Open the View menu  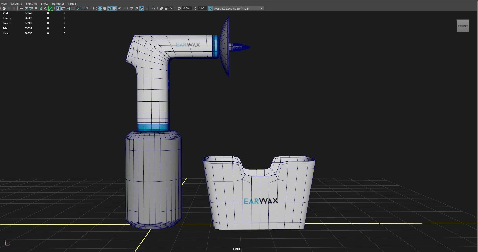click(4, 4)
